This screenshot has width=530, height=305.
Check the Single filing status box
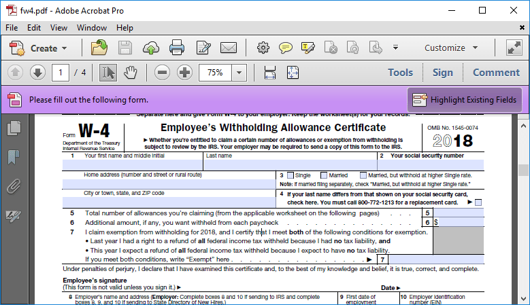tap(291, 175)
